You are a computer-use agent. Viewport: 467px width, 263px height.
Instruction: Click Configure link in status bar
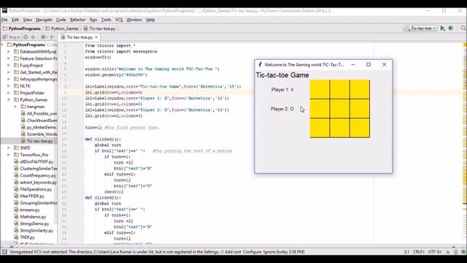tap(252, 252)
